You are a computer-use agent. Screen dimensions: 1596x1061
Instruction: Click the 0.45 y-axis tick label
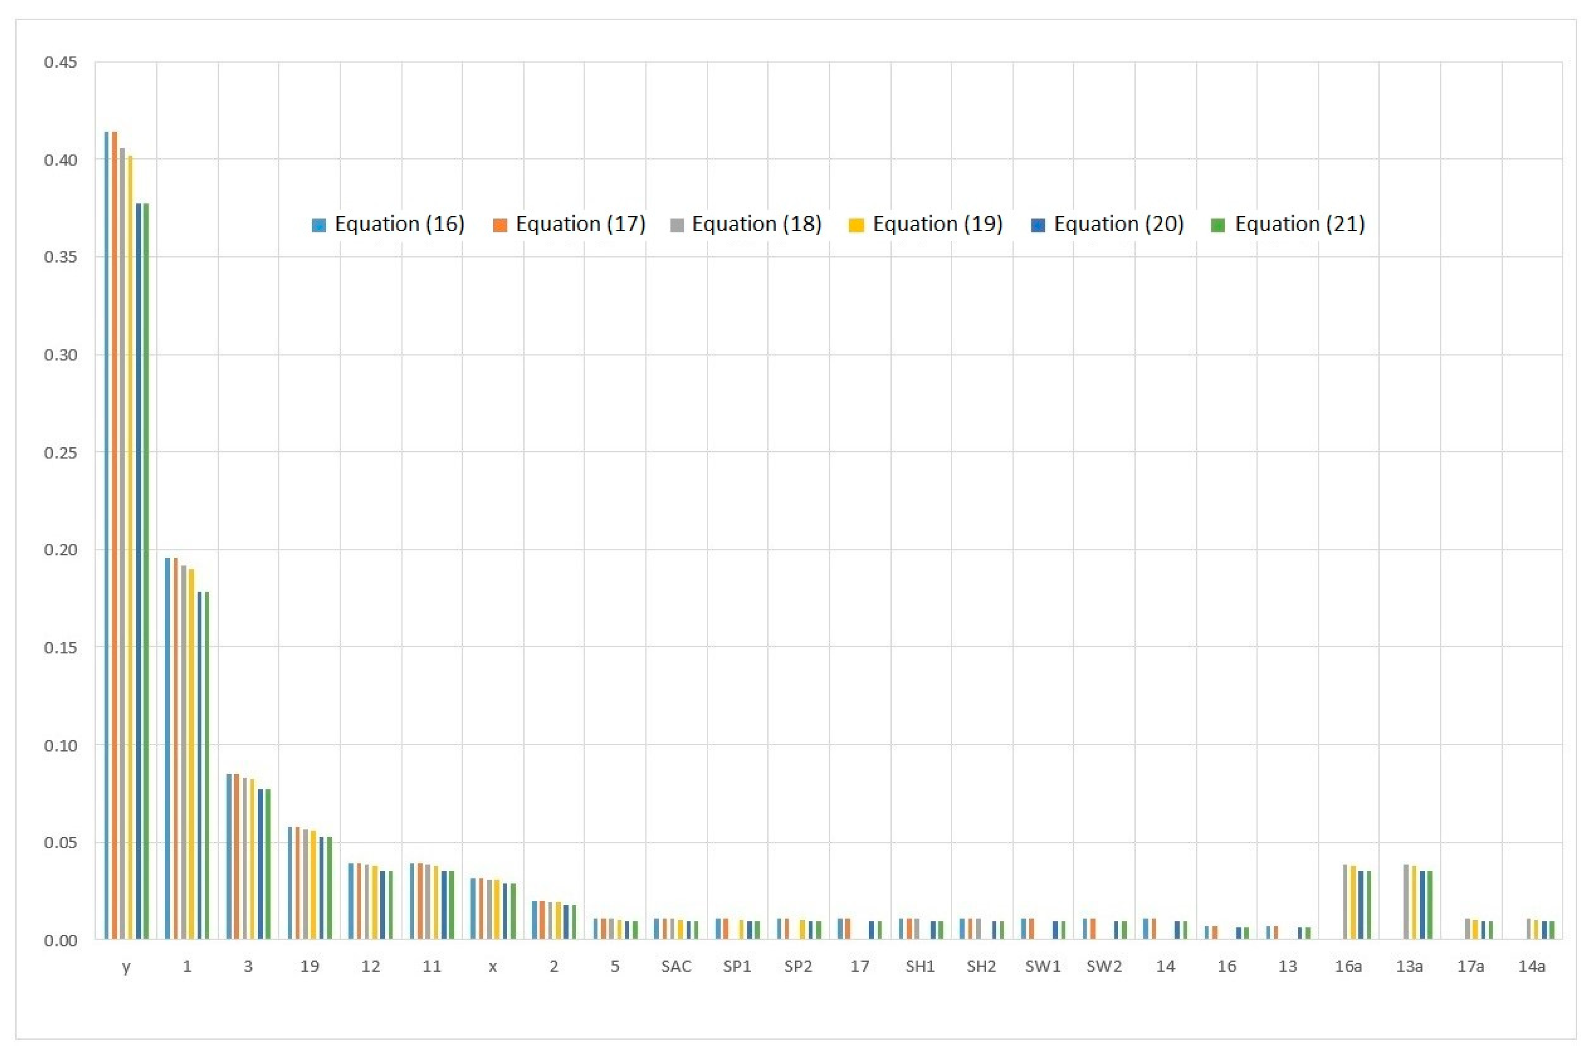click(x=60, y=62)
